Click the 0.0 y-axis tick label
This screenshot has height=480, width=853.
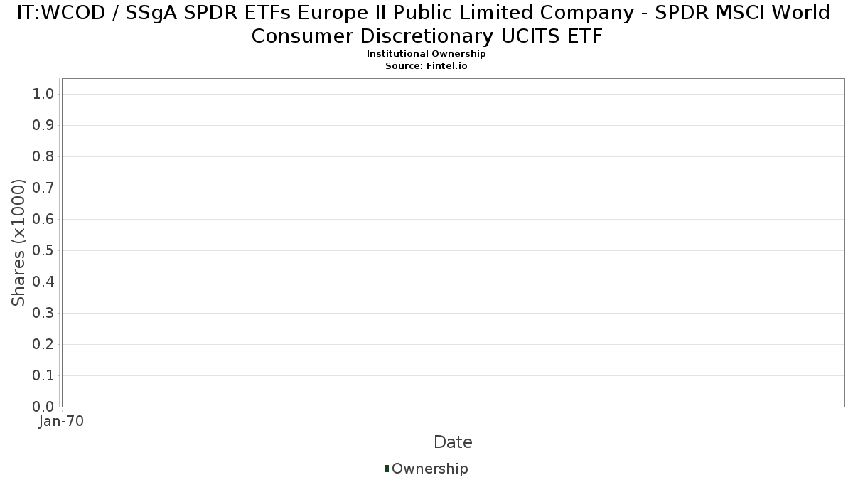(43, 407)
